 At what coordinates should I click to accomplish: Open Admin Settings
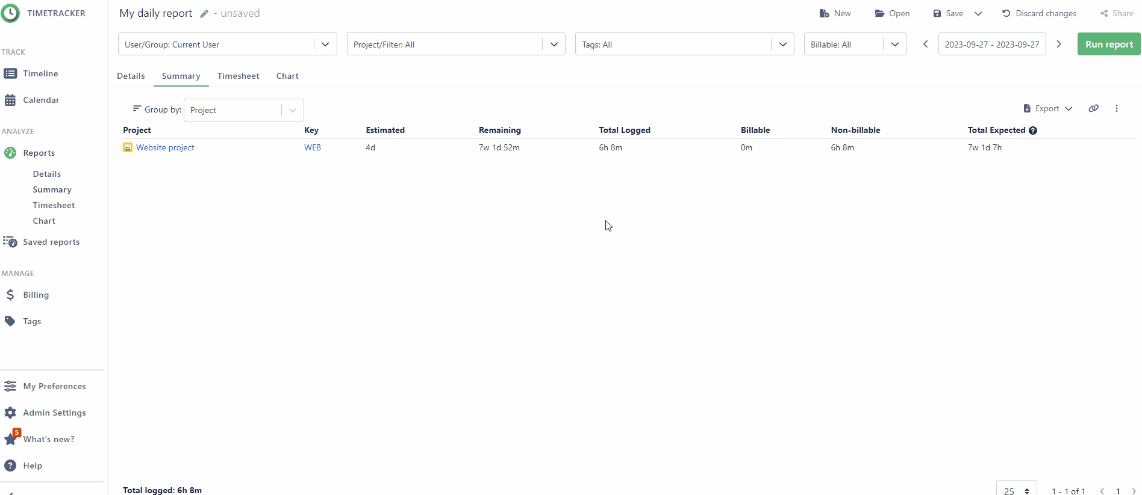tap(54, 413)
